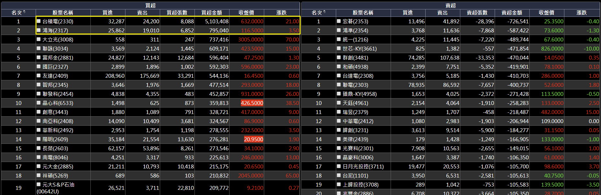601x195 pixels.
Task: Click the sort arrows beside 名次 in 賣超 table
Action: (x=324, y=12)
